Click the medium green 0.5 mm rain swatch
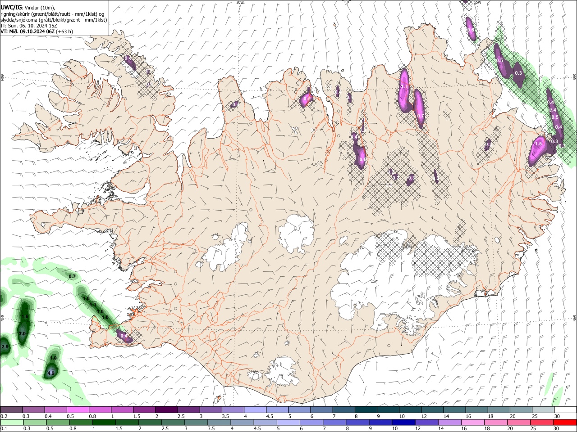This screenshot has height=432, width=577. (58, 423)
